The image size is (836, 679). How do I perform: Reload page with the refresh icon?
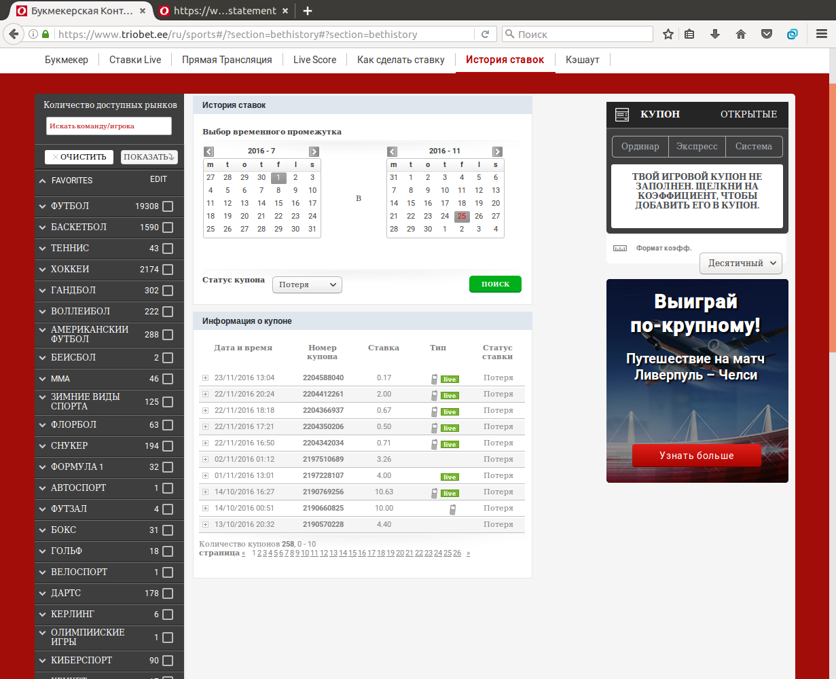[485, 34]
